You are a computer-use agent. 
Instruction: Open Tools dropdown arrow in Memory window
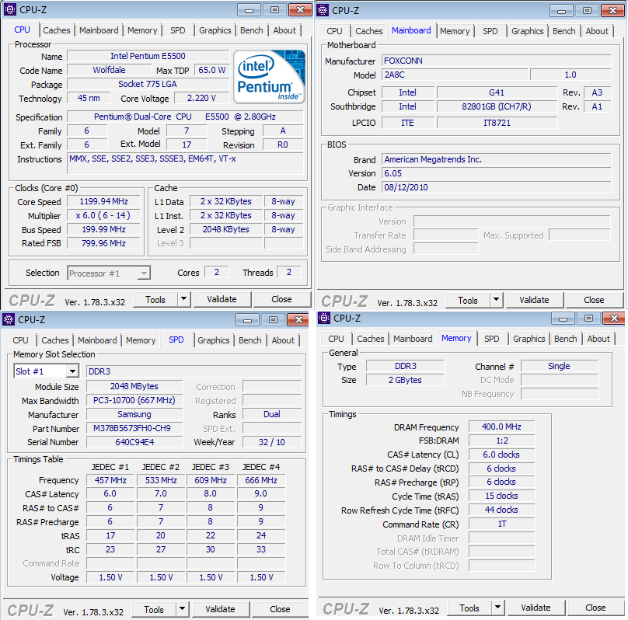click(498, 608)
